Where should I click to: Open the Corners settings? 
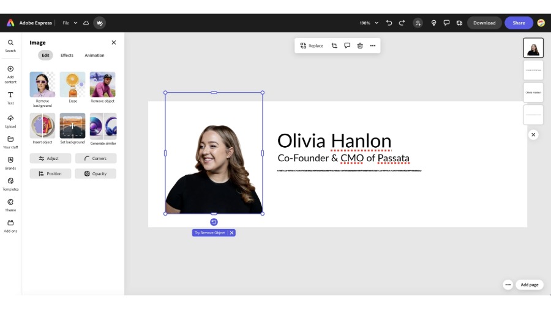tap(96, 158)
